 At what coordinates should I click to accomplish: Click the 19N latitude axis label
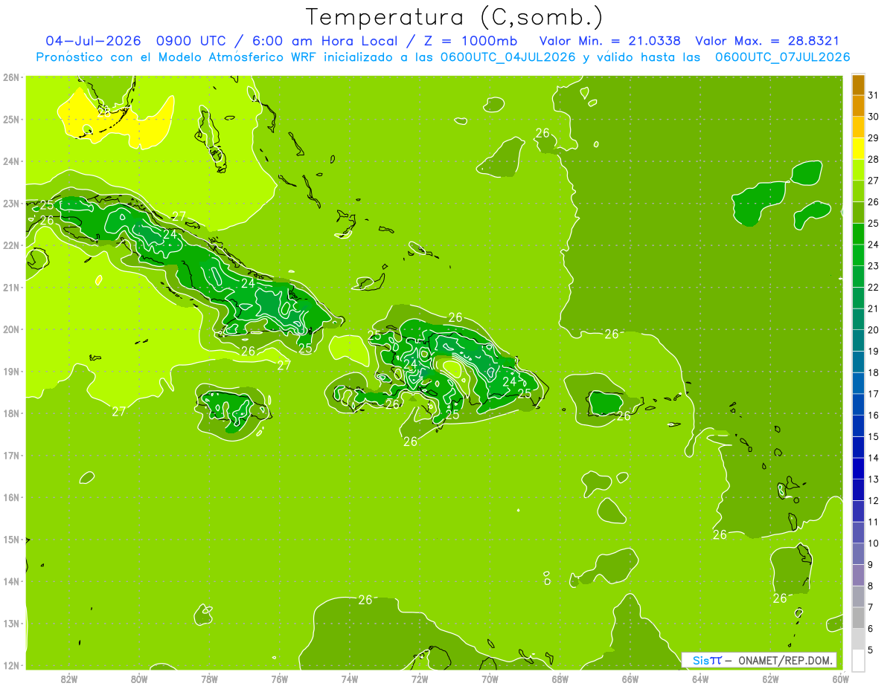(10, 371)
